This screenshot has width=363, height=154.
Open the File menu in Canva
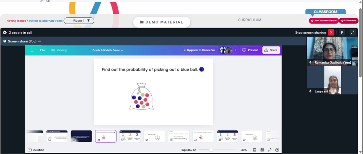tap(42, 50)
